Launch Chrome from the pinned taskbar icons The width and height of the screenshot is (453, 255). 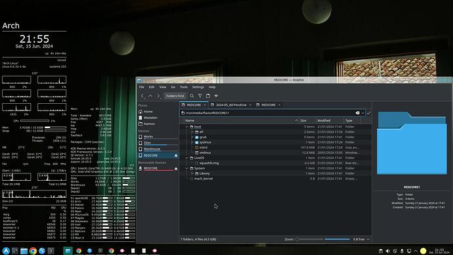coord(33,250)
